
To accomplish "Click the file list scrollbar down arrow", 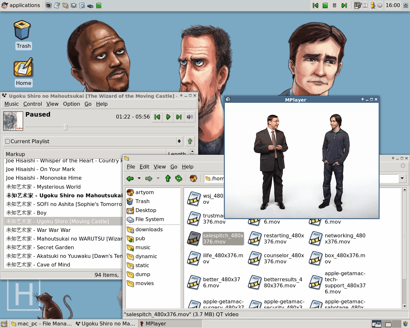I will [405, 306].
